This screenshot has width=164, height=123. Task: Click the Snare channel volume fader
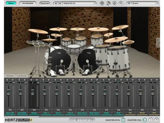coord(33,92)
